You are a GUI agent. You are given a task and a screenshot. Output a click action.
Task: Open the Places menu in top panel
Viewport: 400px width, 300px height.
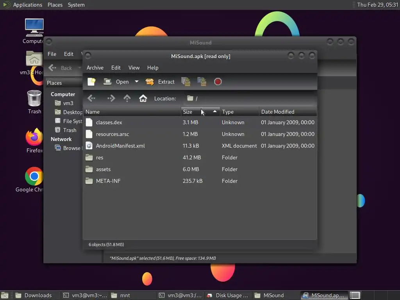[x=55, y=5]
